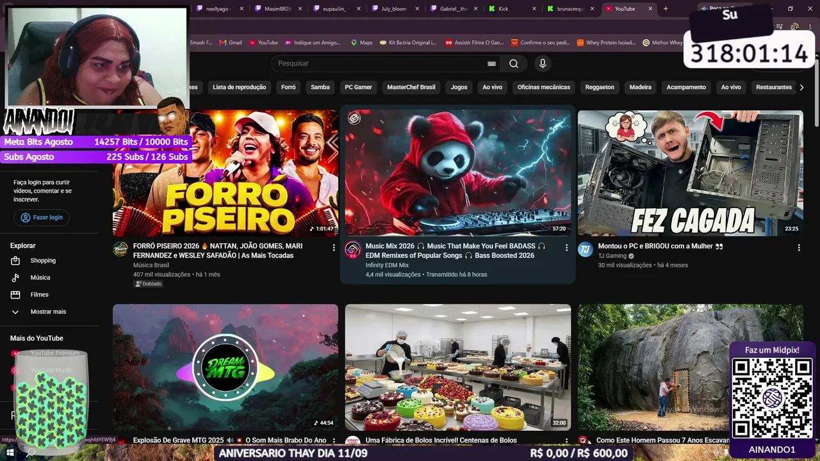
Task: Open the Assistir Filme O Gan... bookmark
Action: pyautogui.click(x=475, y=43)
